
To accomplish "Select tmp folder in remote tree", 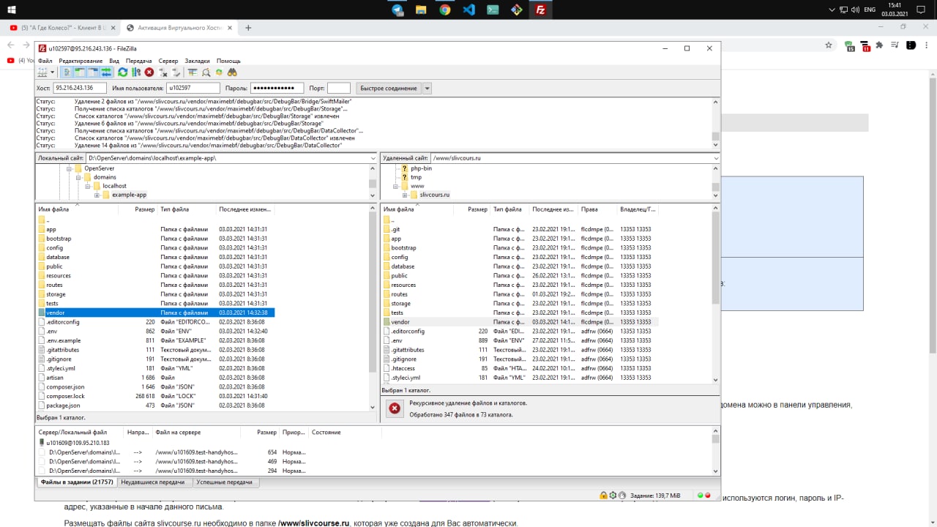I will 416,177.
